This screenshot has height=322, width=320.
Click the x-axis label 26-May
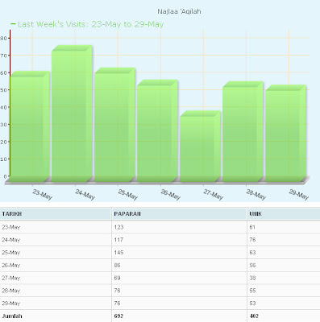tap(170, 194)
